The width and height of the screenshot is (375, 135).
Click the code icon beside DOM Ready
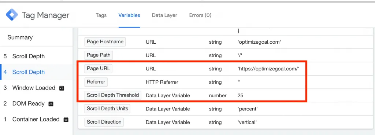coord(51,104)
